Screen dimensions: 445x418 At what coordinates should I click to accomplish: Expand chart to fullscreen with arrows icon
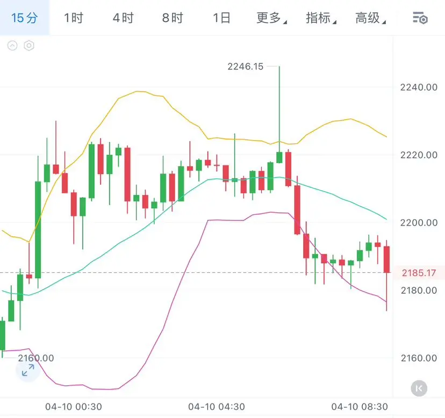[x=28, y=370]
